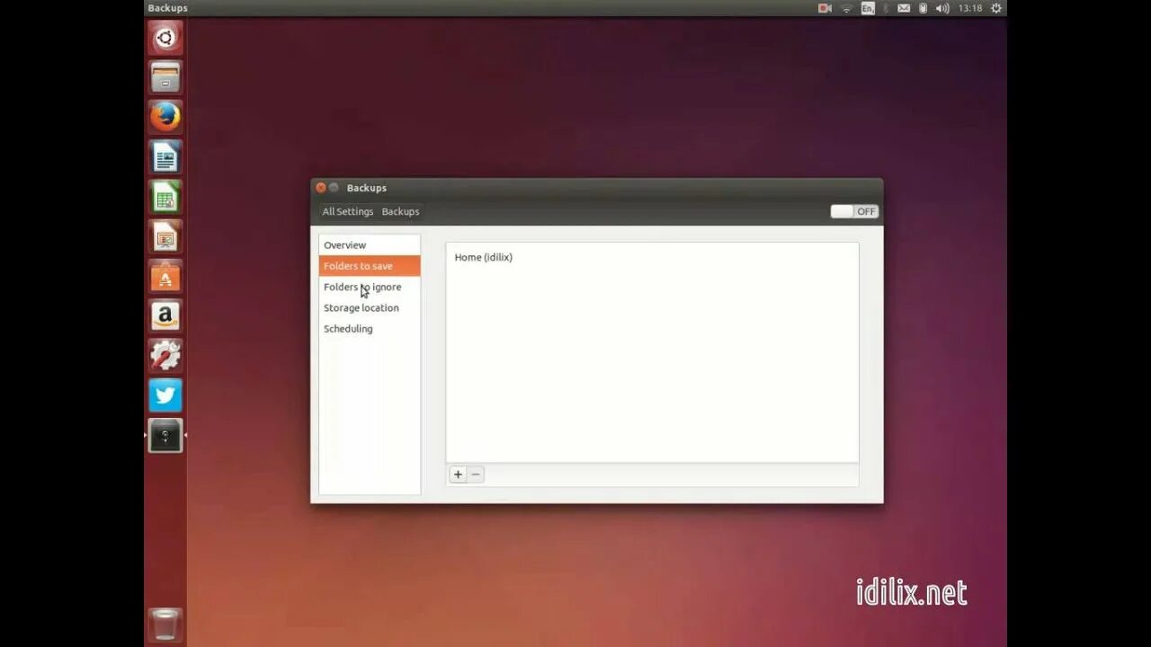Open the session gear menu icon
Viewport: 1151px width, 647px height.
(996, 8)
